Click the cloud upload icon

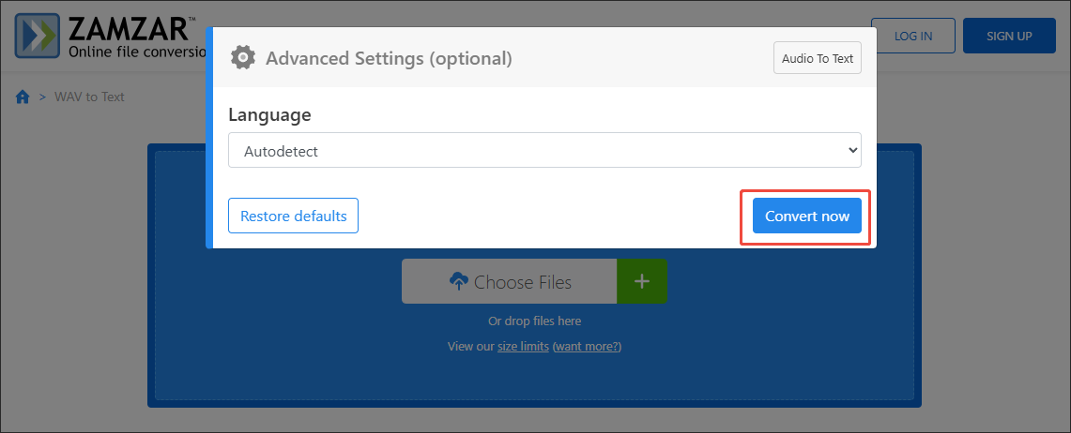[x=459, y=281]
